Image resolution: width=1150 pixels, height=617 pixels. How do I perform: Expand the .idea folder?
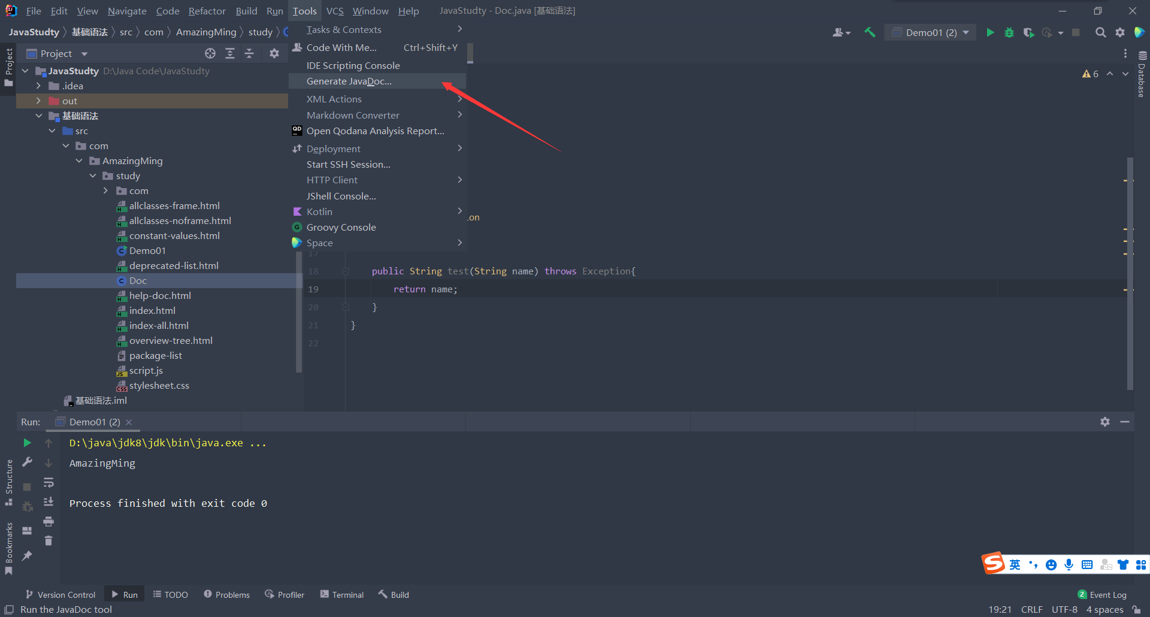coord(38,86)
